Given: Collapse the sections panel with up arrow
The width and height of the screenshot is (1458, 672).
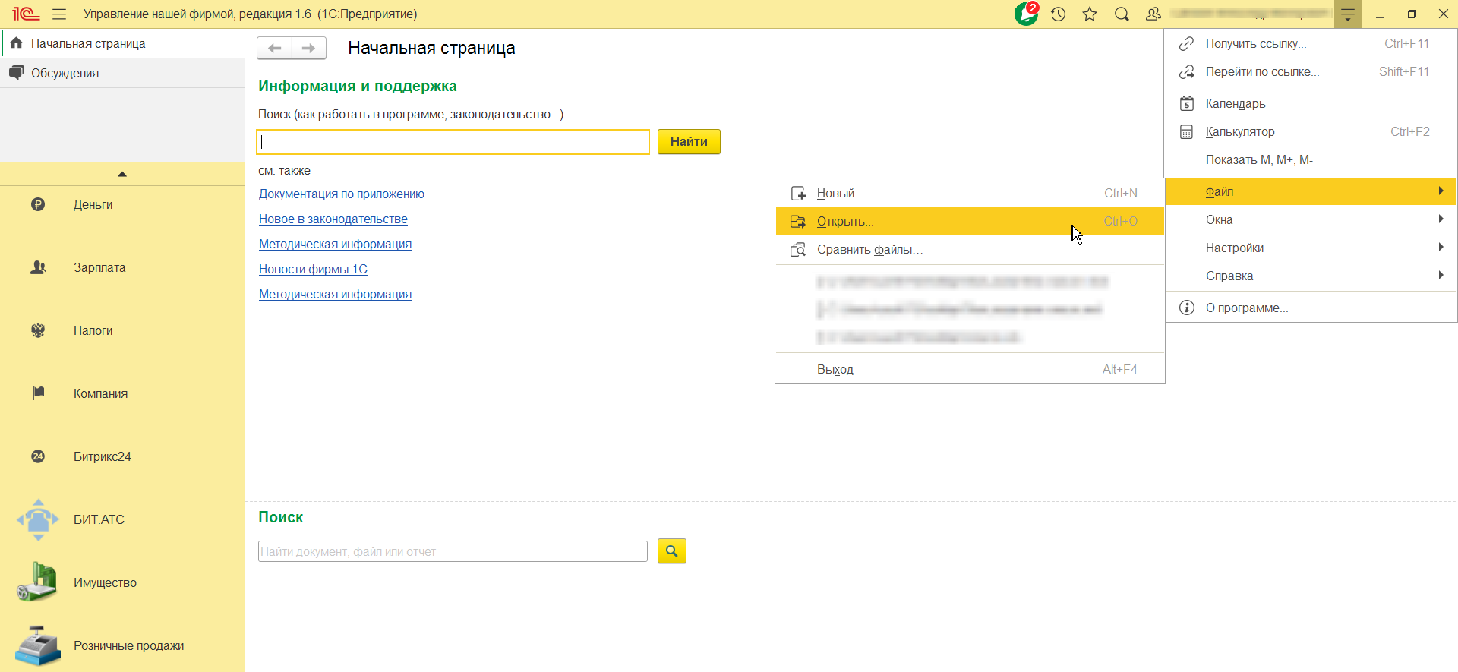Looking at the screenshot, I should point(122,174).
